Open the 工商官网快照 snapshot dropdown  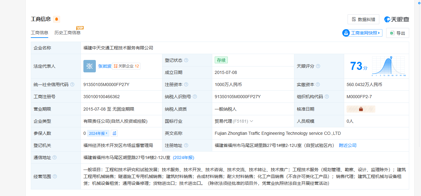pos(362,33)
